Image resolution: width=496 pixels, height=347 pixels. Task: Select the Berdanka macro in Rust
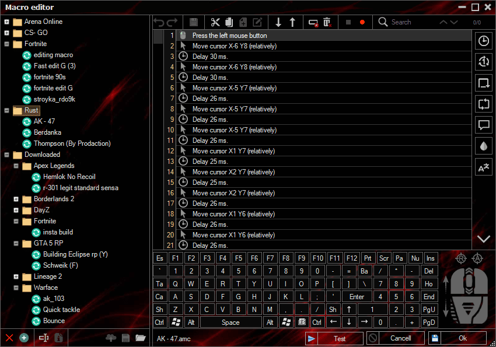click(x=48, y=132)
